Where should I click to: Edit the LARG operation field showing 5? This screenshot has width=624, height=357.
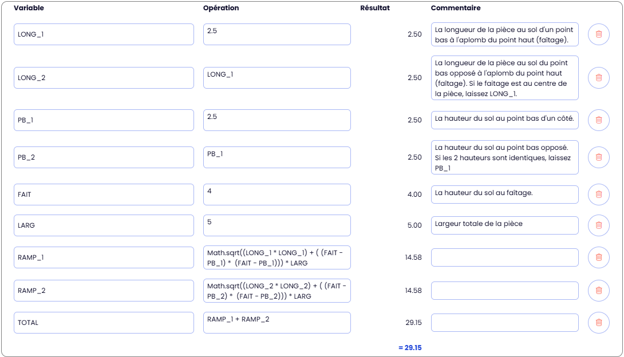tap(277, 225)
